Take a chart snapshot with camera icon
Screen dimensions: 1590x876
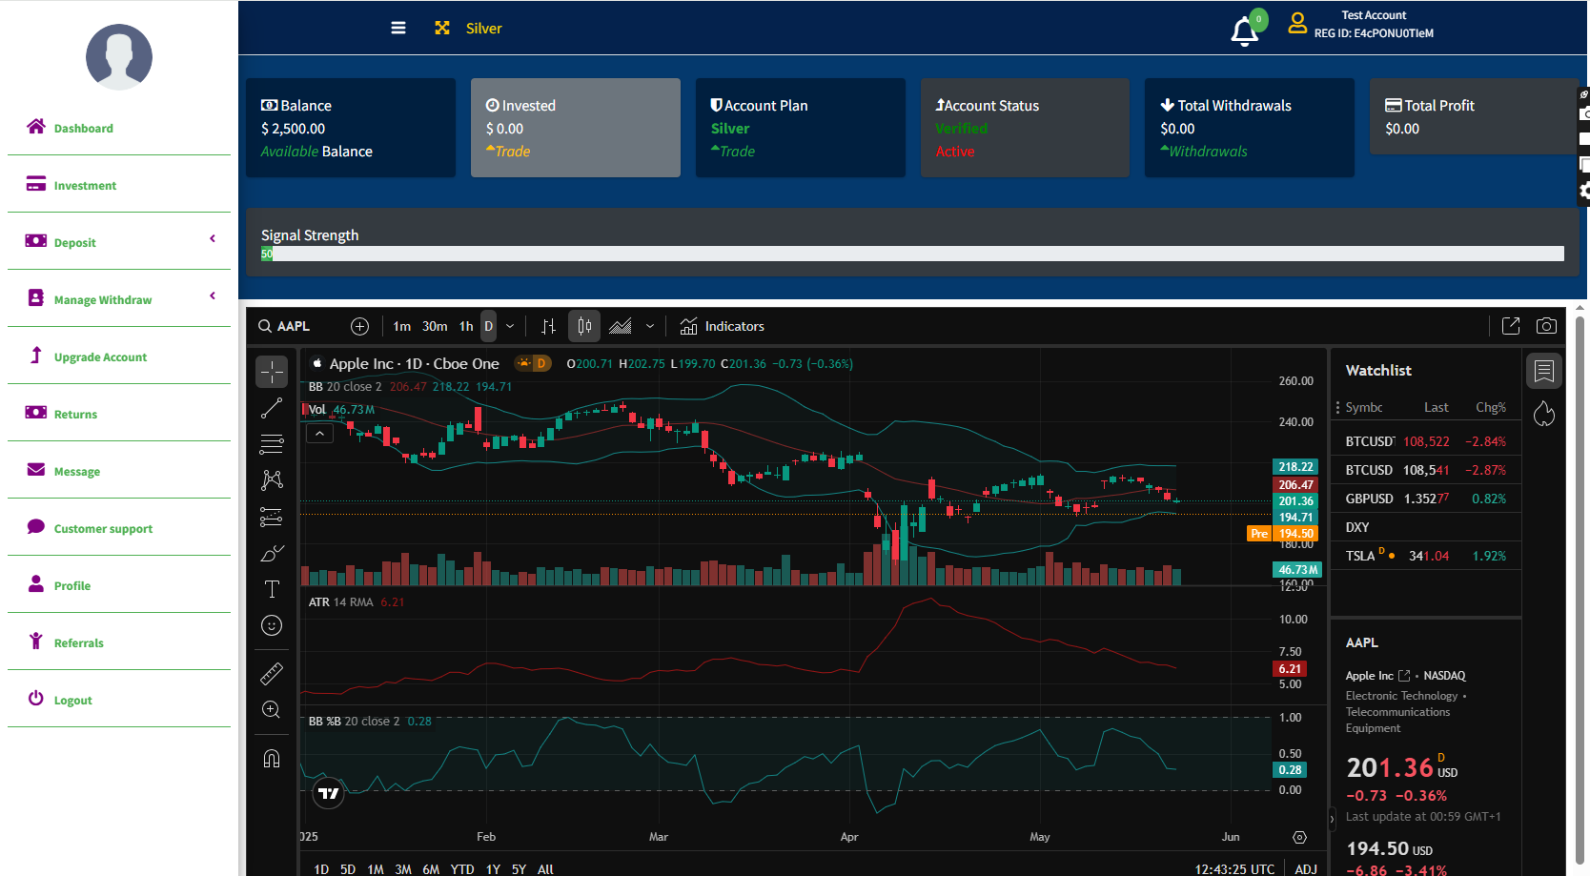[x=1546, y=326]
